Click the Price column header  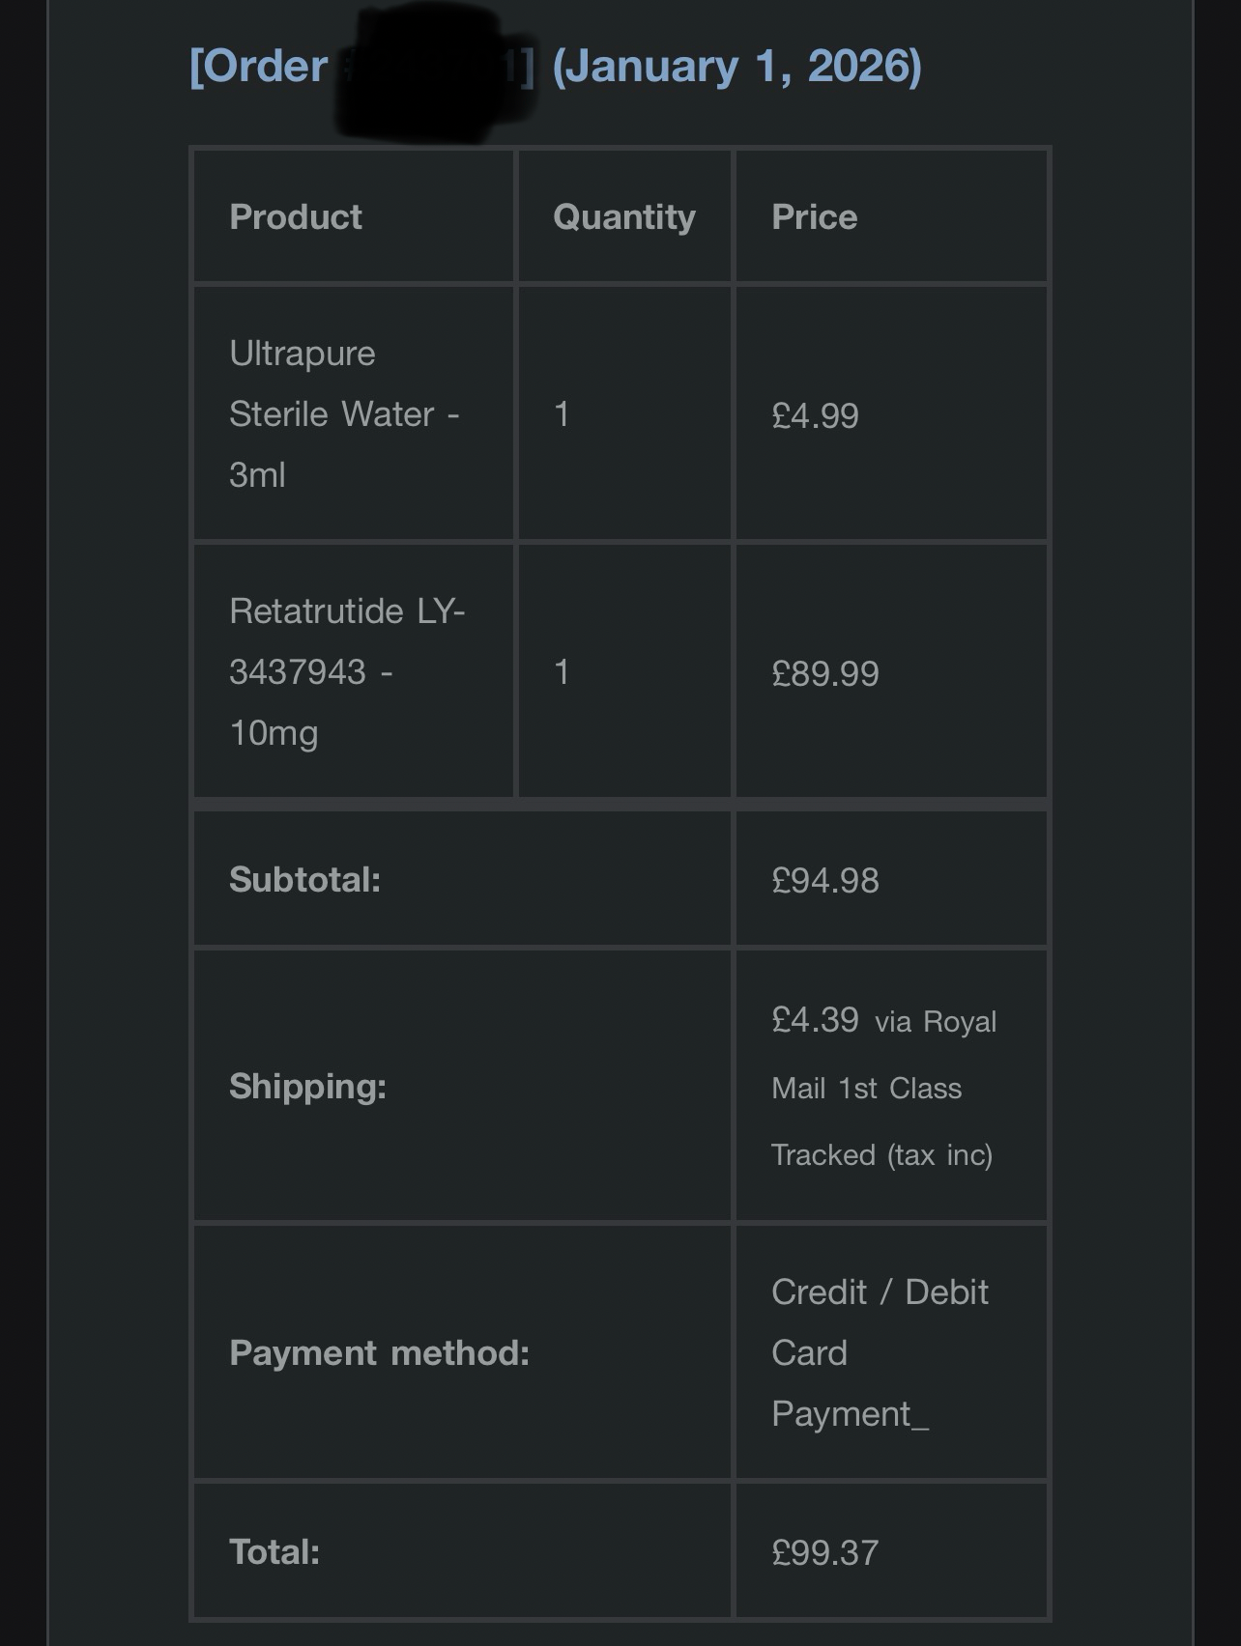pos(815,216)
